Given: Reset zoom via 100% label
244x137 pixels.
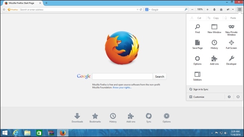Looking at the screenshot, I should point(200,9).
